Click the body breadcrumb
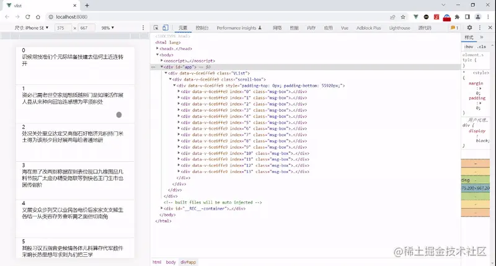This screenshot has height=266, width=496. pos(171,262)
